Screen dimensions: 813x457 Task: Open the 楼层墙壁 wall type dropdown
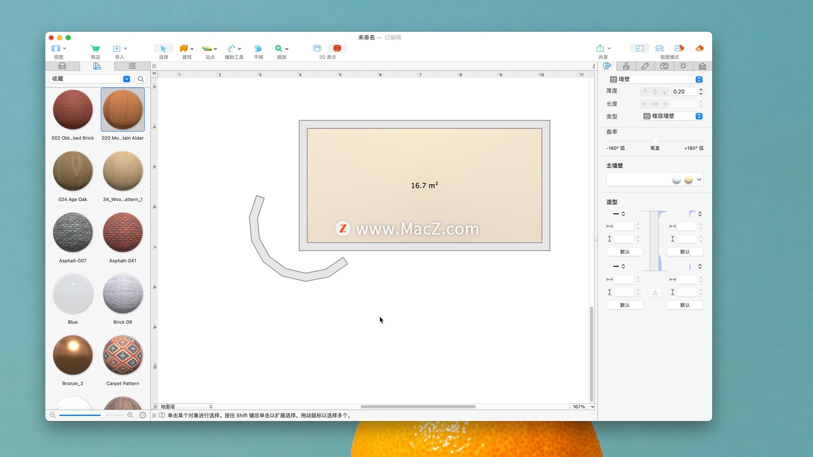point(672,116)
